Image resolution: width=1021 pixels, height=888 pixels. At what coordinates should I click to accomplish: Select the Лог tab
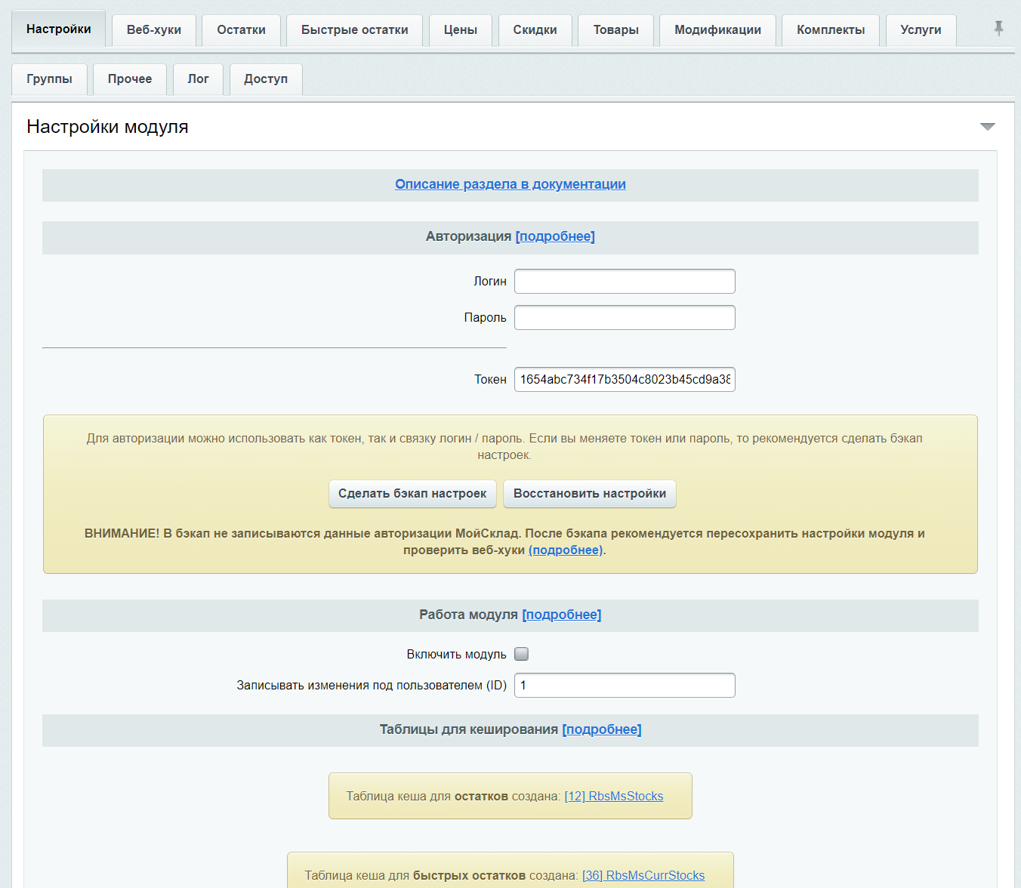pyautogui.click(x=198, y=79)
